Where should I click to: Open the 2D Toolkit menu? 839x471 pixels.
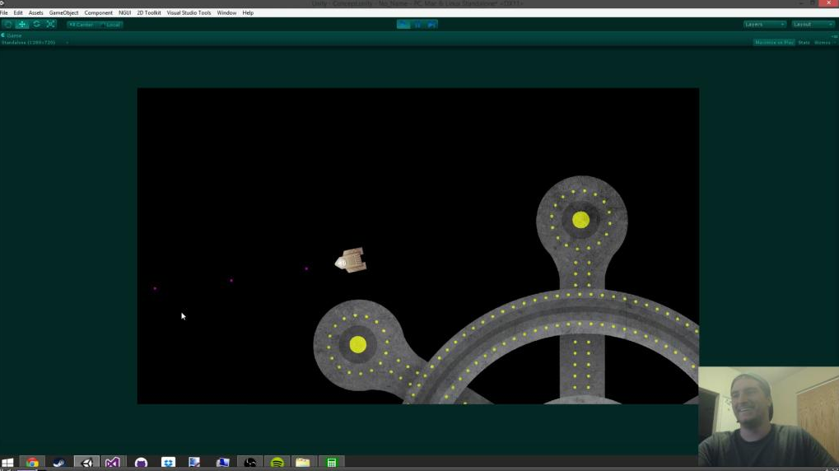click(x=149, y=12)
